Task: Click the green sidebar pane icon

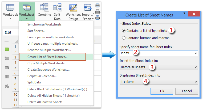Action: 7,49
